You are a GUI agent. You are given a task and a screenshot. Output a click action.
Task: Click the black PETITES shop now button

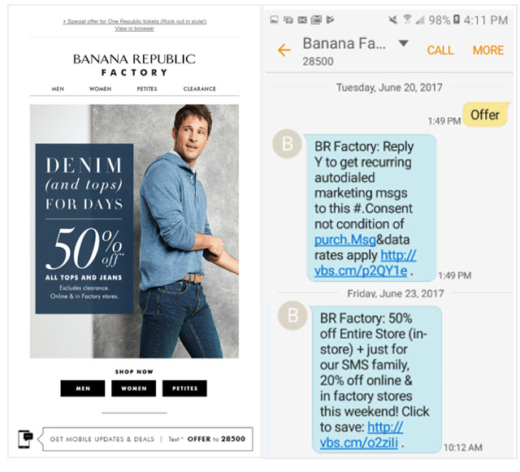(184, 388)
